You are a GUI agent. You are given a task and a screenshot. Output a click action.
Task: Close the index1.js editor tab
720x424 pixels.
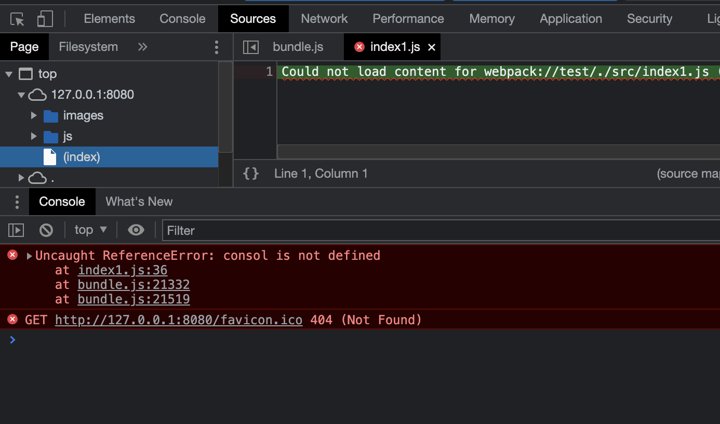[431, 47]
